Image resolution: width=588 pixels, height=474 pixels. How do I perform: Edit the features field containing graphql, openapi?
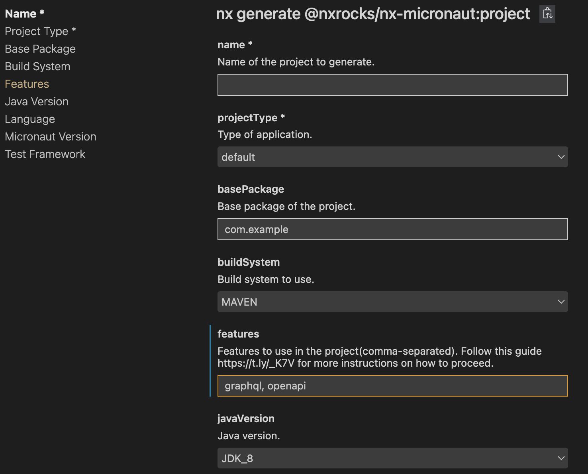[x=393, y=386]
